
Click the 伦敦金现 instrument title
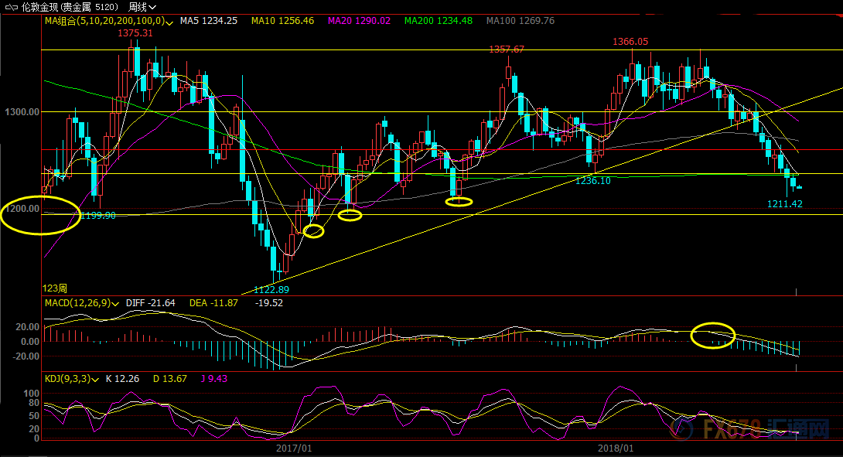pos(41,7)
